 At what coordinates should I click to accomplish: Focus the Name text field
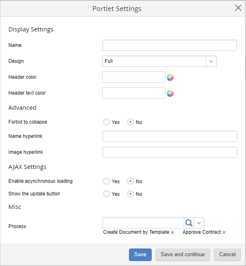169,45
